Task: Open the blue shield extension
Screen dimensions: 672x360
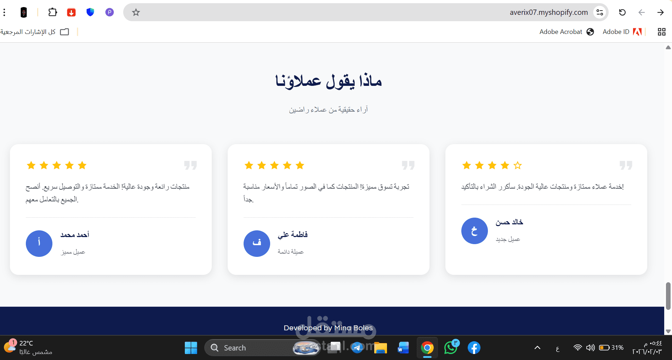Action: 90,12
